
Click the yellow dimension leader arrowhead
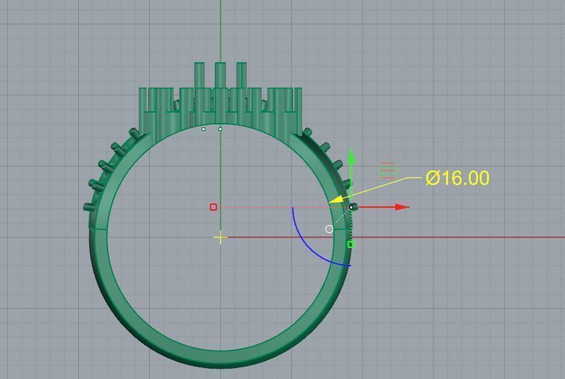tap(337, 199)
